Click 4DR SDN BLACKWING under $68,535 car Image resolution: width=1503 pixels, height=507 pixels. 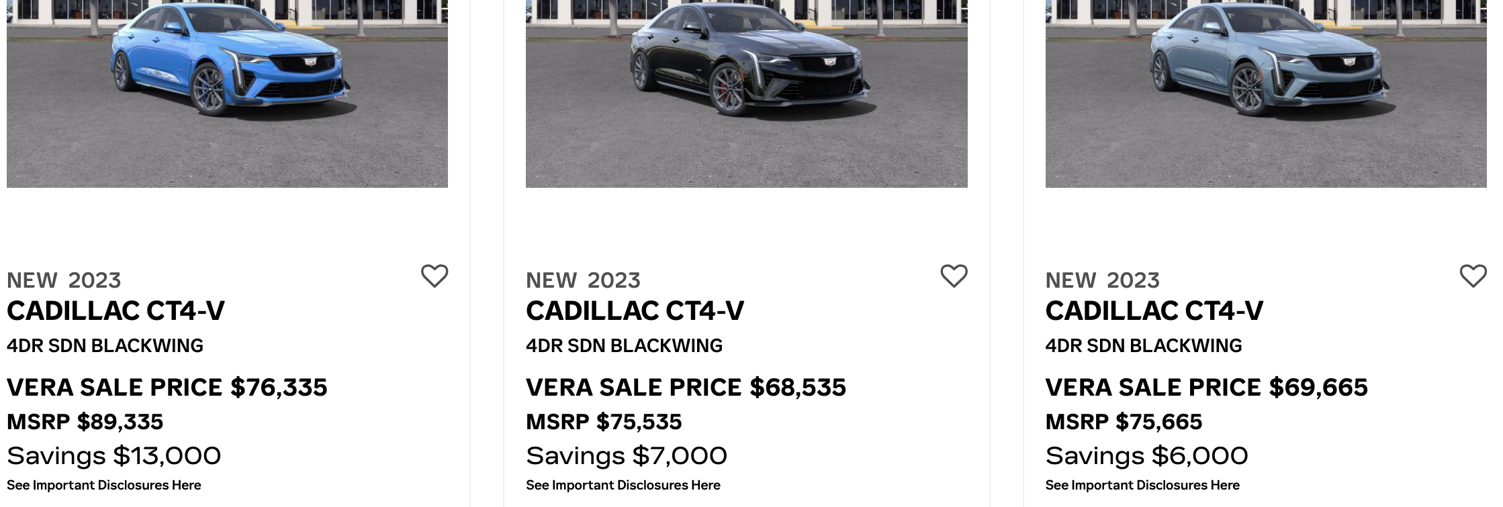(x=624, y=346)
